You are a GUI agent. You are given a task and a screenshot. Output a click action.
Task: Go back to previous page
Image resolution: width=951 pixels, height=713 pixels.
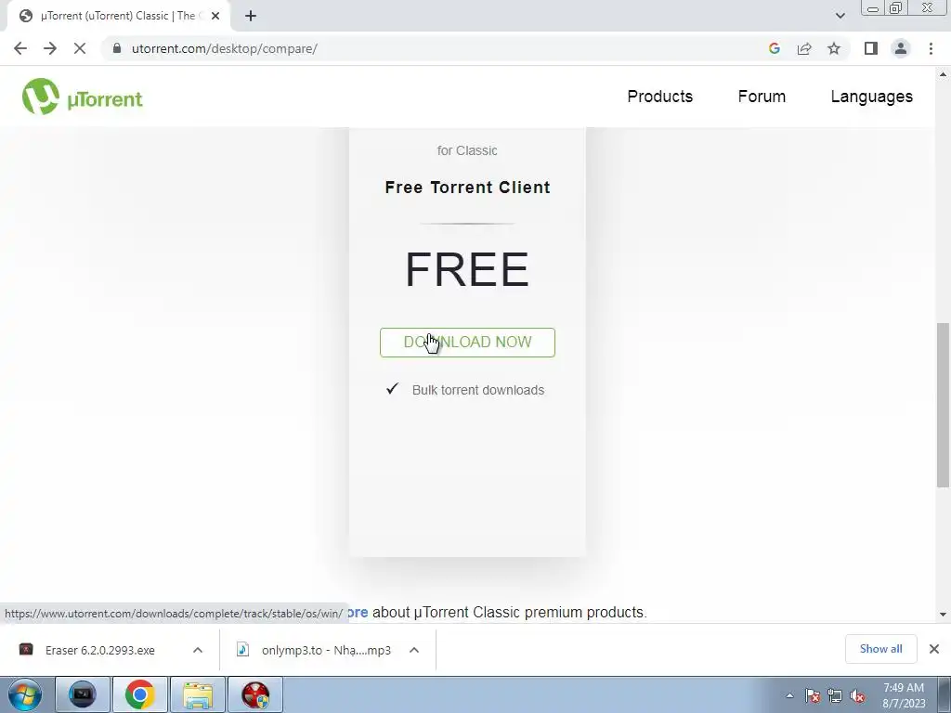tap(20, 48)
